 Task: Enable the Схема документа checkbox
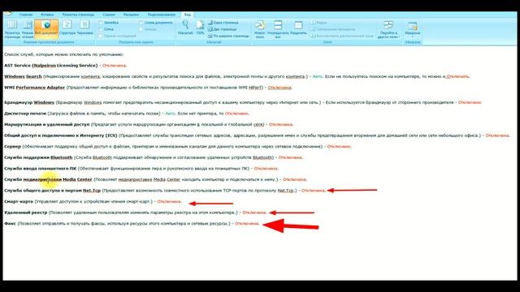(141, 23)
